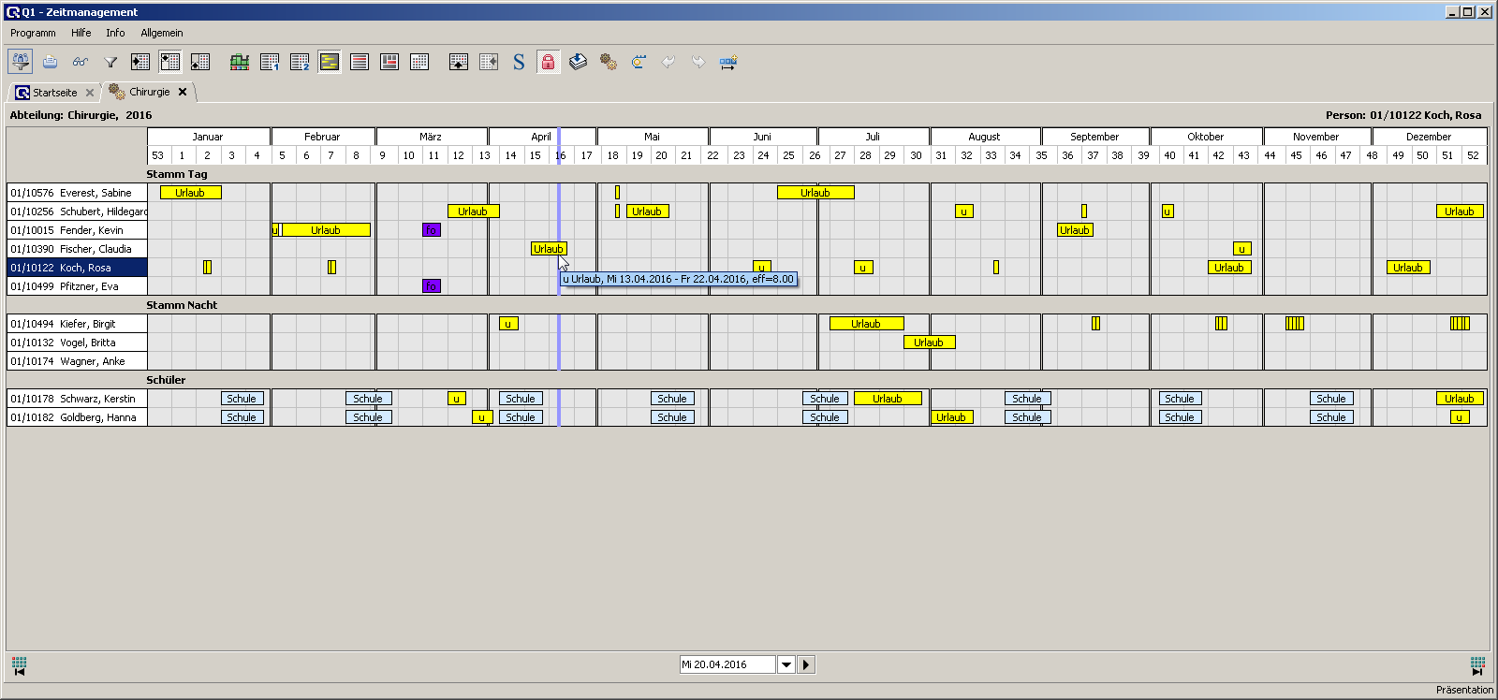Jump to last period icon bottom-right
This screenshot has width=1498, height=700.
pos(1477,665)
